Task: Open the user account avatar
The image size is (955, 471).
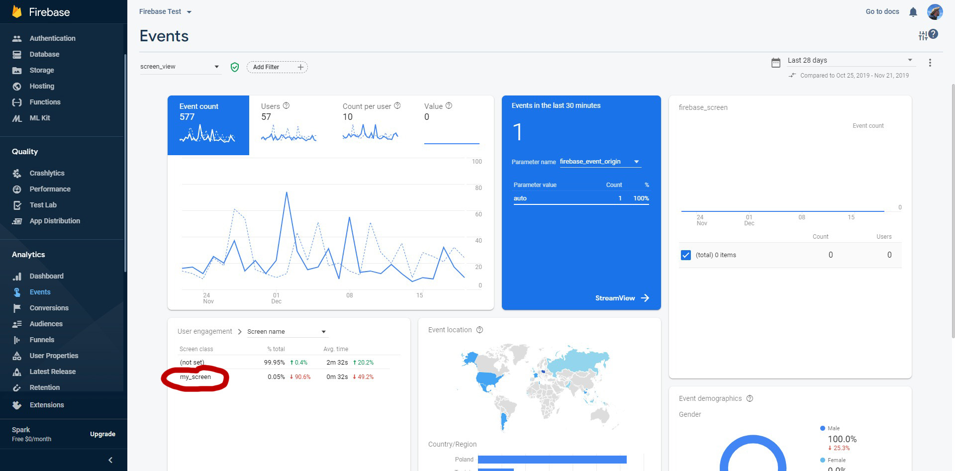Action: click(935, 12)
